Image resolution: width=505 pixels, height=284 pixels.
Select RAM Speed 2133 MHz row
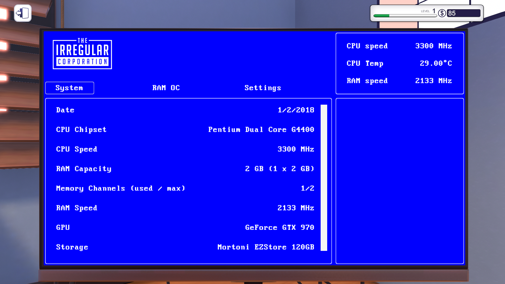click(185, 208)
